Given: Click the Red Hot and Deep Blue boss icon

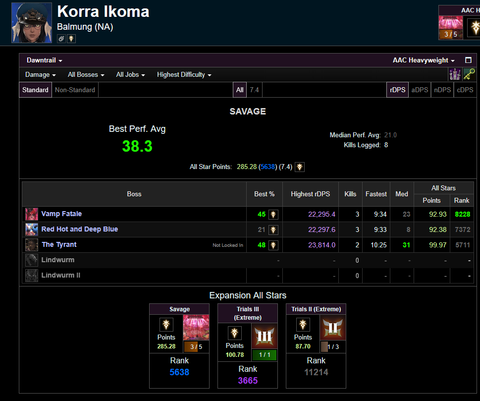Looking at the screenshot, I should 32,229.
